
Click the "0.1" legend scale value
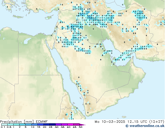(3, 127)
